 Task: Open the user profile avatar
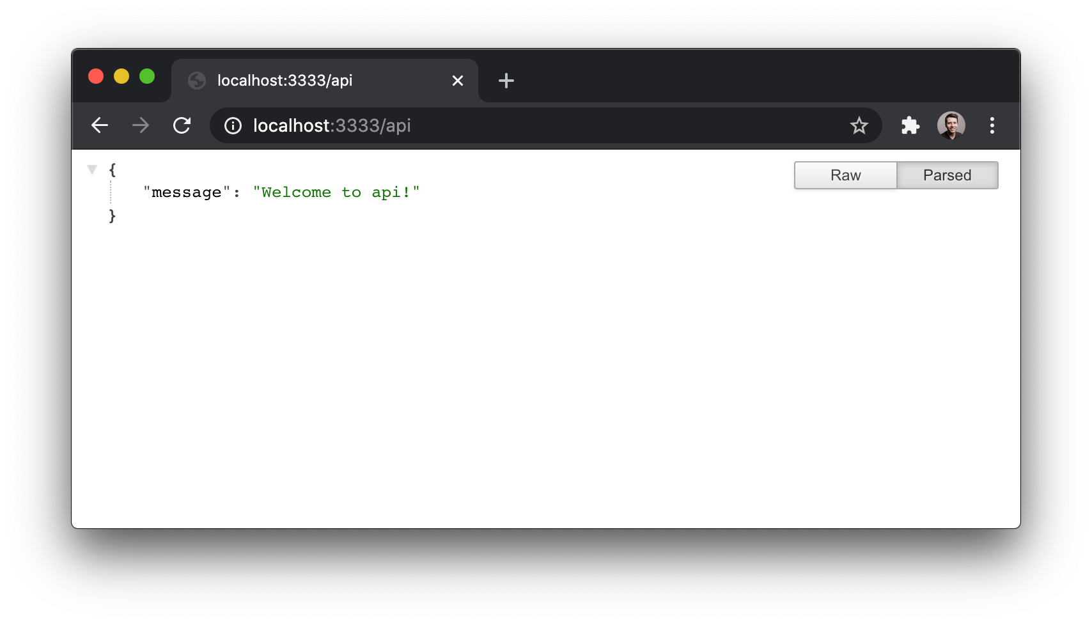tap(951, 125)
